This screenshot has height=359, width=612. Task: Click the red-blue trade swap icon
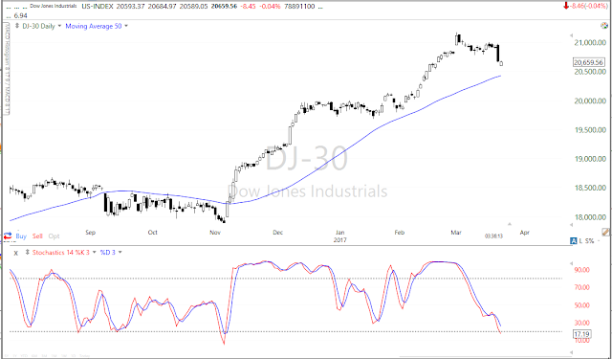tap(8, 236)
